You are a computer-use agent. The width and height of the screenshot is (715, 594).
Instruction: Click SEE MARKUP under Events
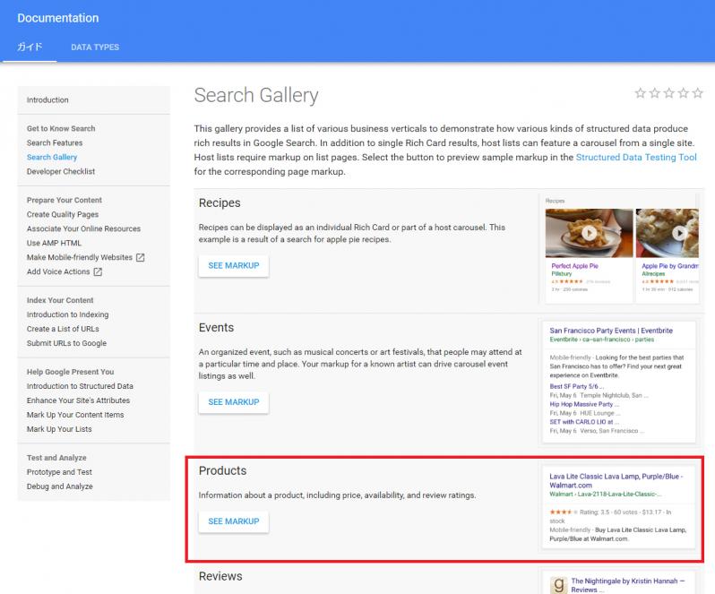pos(234,402)
